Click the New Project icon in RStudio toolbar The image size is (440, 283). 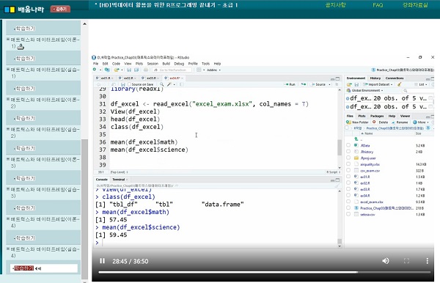point(107,70)
